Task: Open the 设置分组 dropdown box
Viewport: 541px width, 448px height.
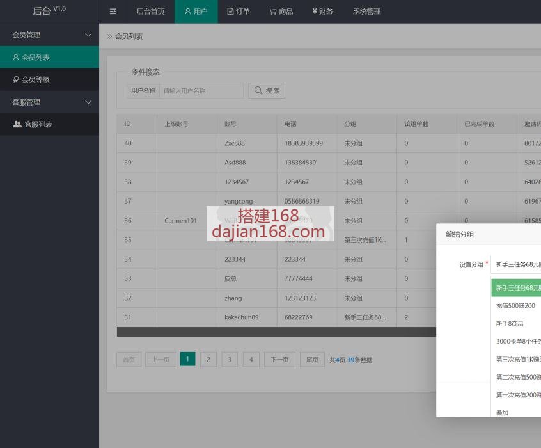Action: (515, 264)
